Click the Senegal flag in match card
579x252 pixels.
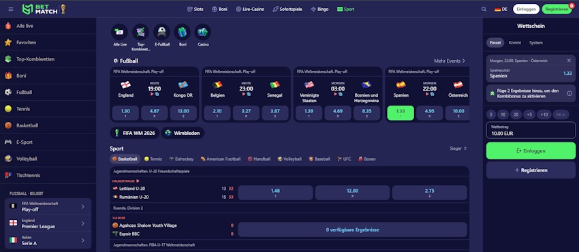[x=275, y=85]
